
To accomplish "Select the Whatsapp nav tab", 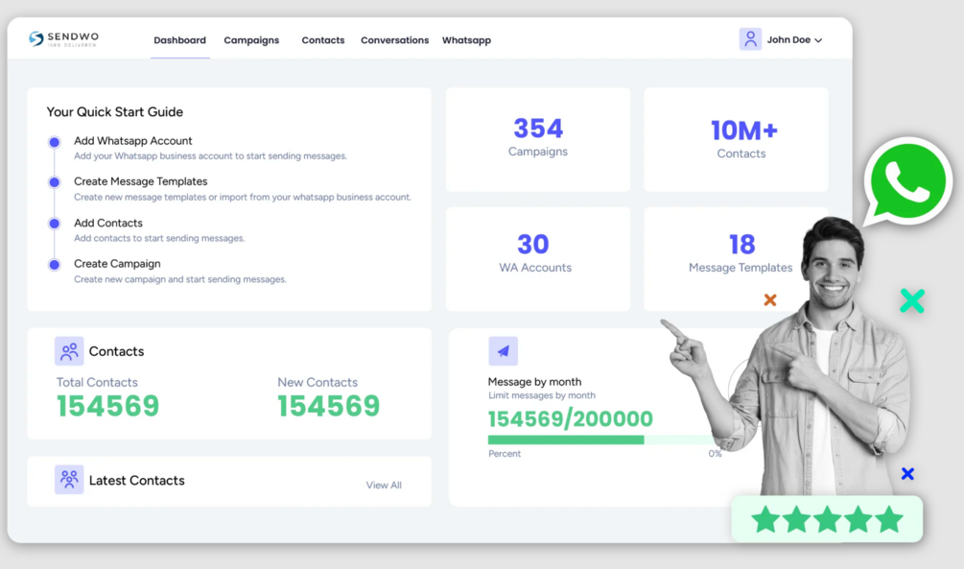I will tap(466, 40).
